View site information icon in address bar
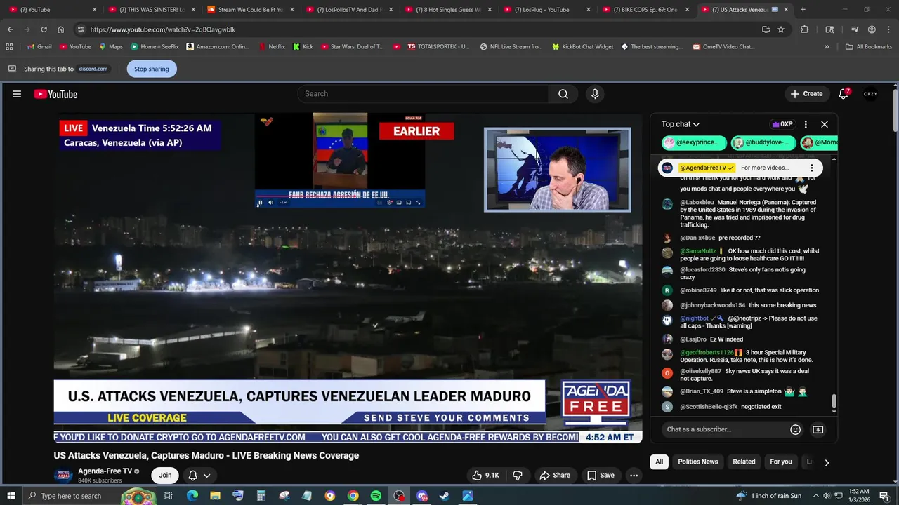Screen dimensions: 899x505 [81, 29]
